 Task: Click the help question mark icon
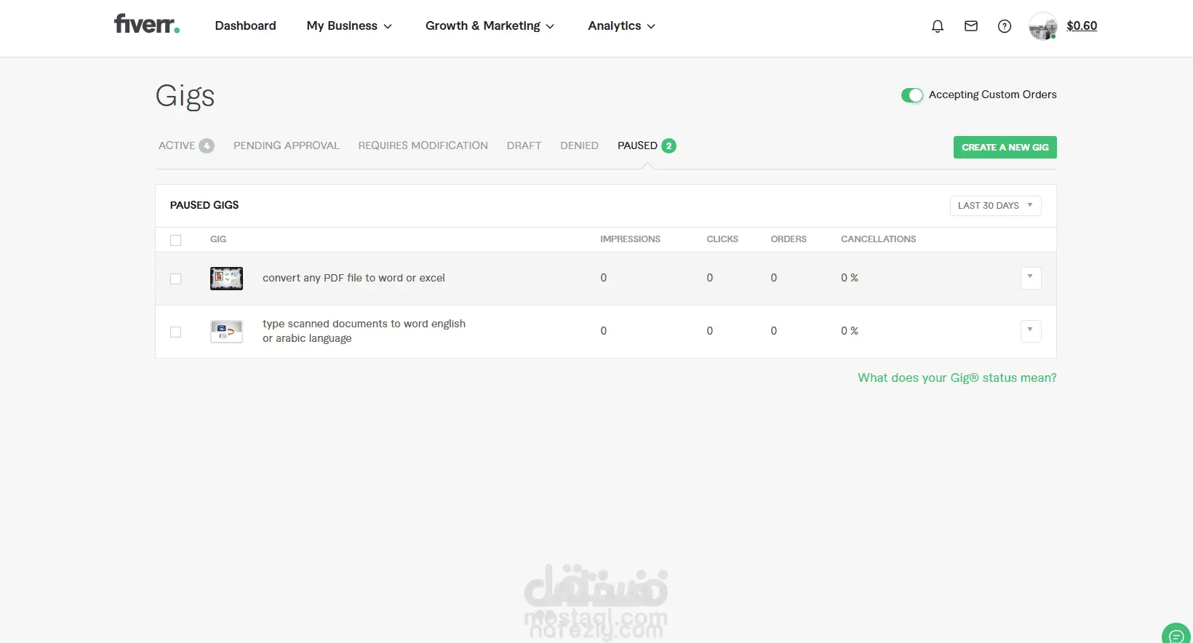tap(1005, 26)
